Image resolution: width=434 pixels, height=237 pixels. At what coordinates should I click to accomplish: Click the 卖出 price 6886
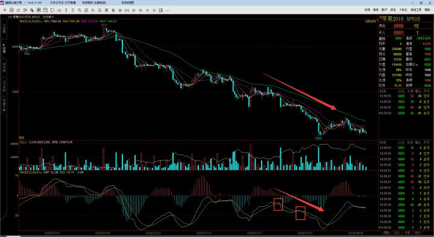[x=398, y=26]
